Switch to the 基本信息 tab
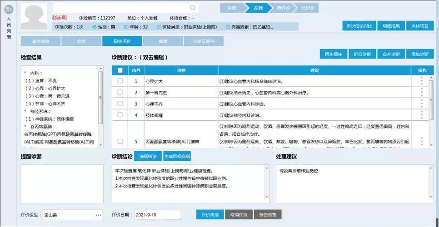Screen dimensions: 439x227 point(41,41)
